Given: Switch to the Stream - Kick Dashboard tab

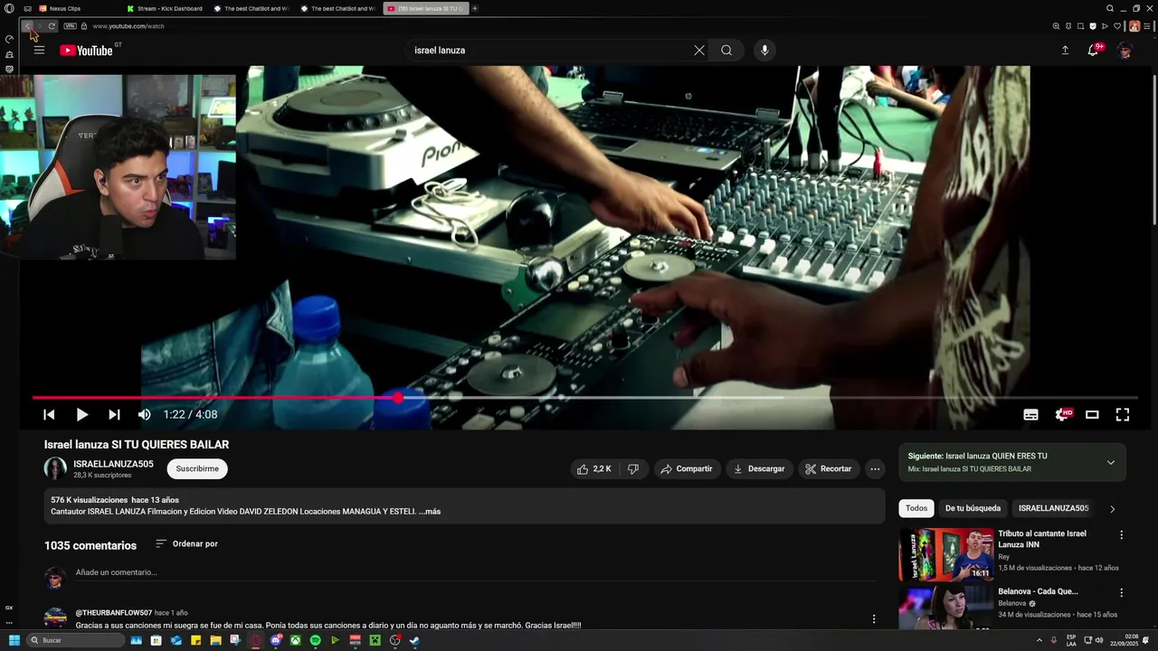Looking at the screenshot, I should click(165, 8).
